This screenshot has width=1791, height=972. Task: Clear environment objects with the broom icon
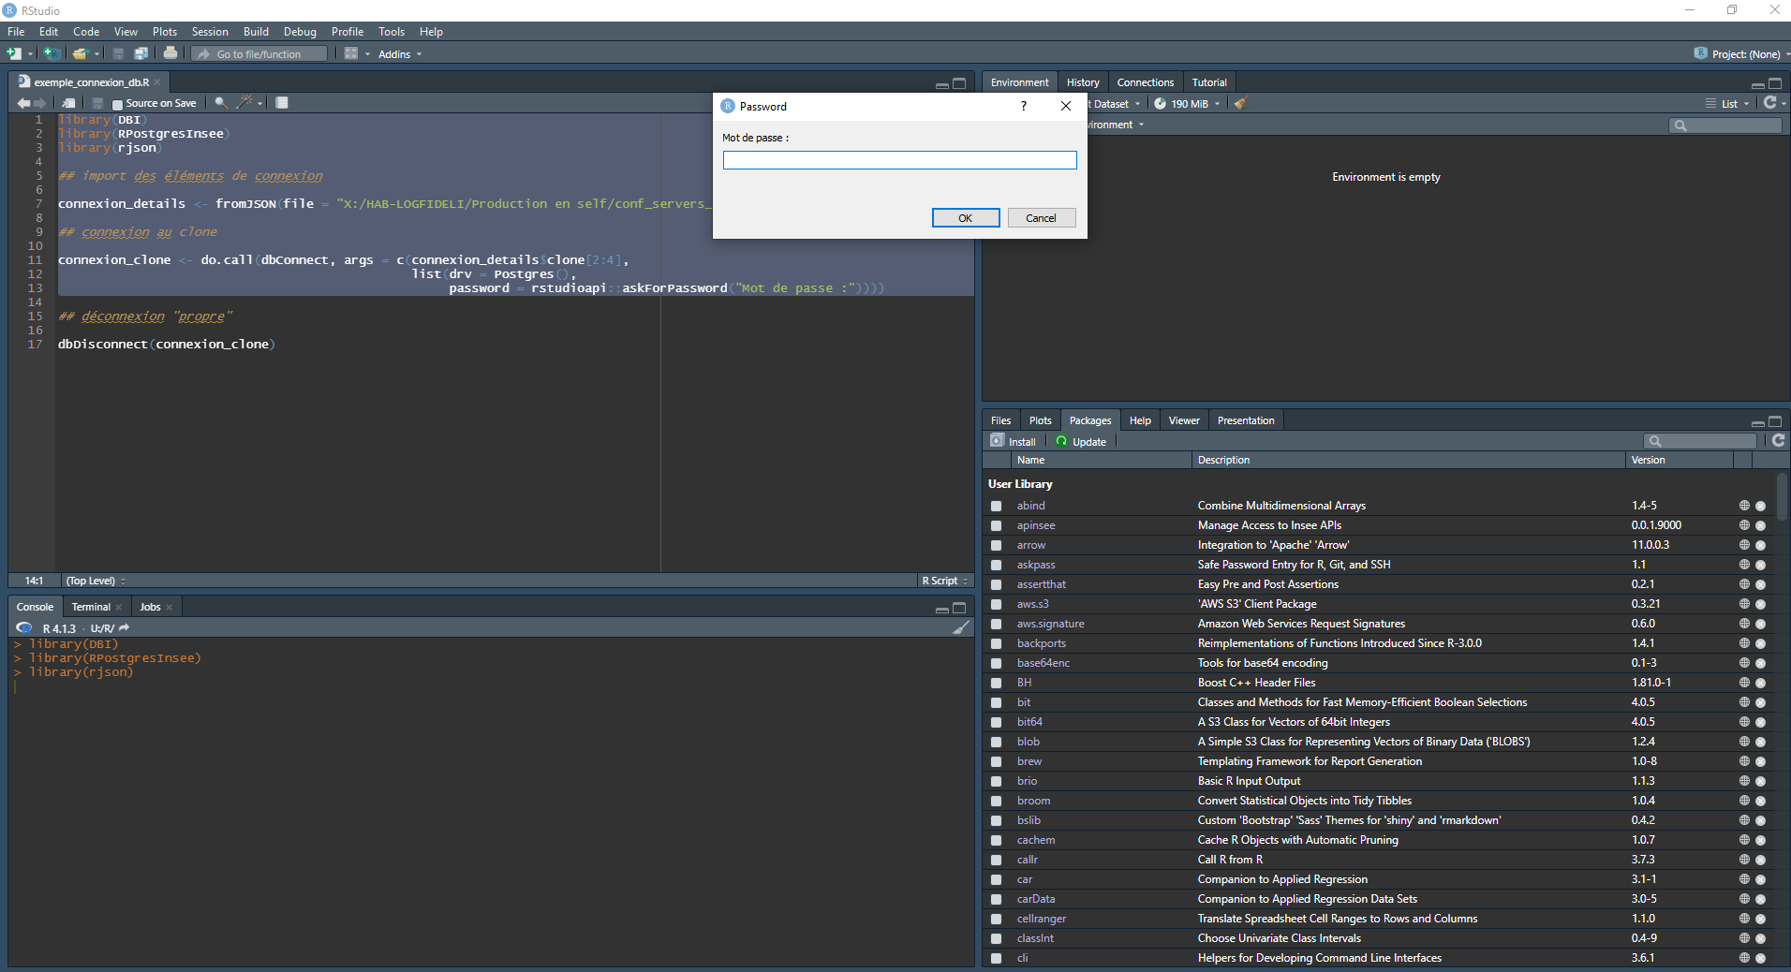click(1240, 104)
